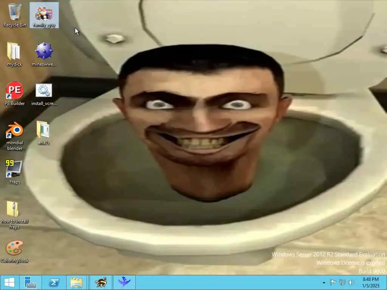Open the PE Builder shortcut
Image resolution: width=387 pixels, height=290 pixels.
point(15,94)
